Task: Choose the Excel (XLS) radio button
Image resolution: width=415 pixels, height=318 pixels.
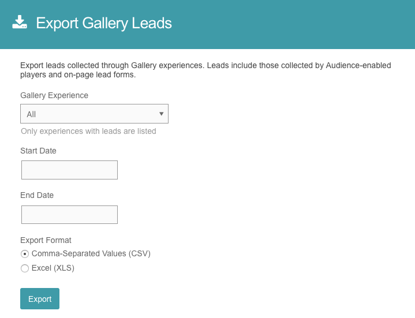Action: (25, 268)
